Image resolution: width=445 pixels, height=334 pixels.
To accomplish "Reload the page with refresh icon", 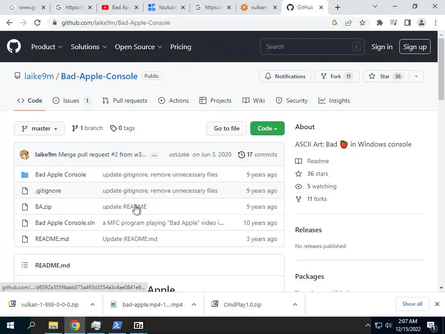I will pyautogui.click(x=37, y=23).
